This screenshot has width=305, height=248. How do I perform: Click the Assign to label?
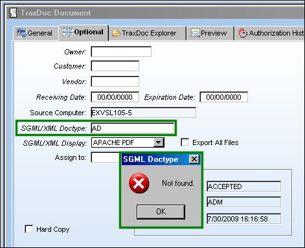[x=71, y=157]
